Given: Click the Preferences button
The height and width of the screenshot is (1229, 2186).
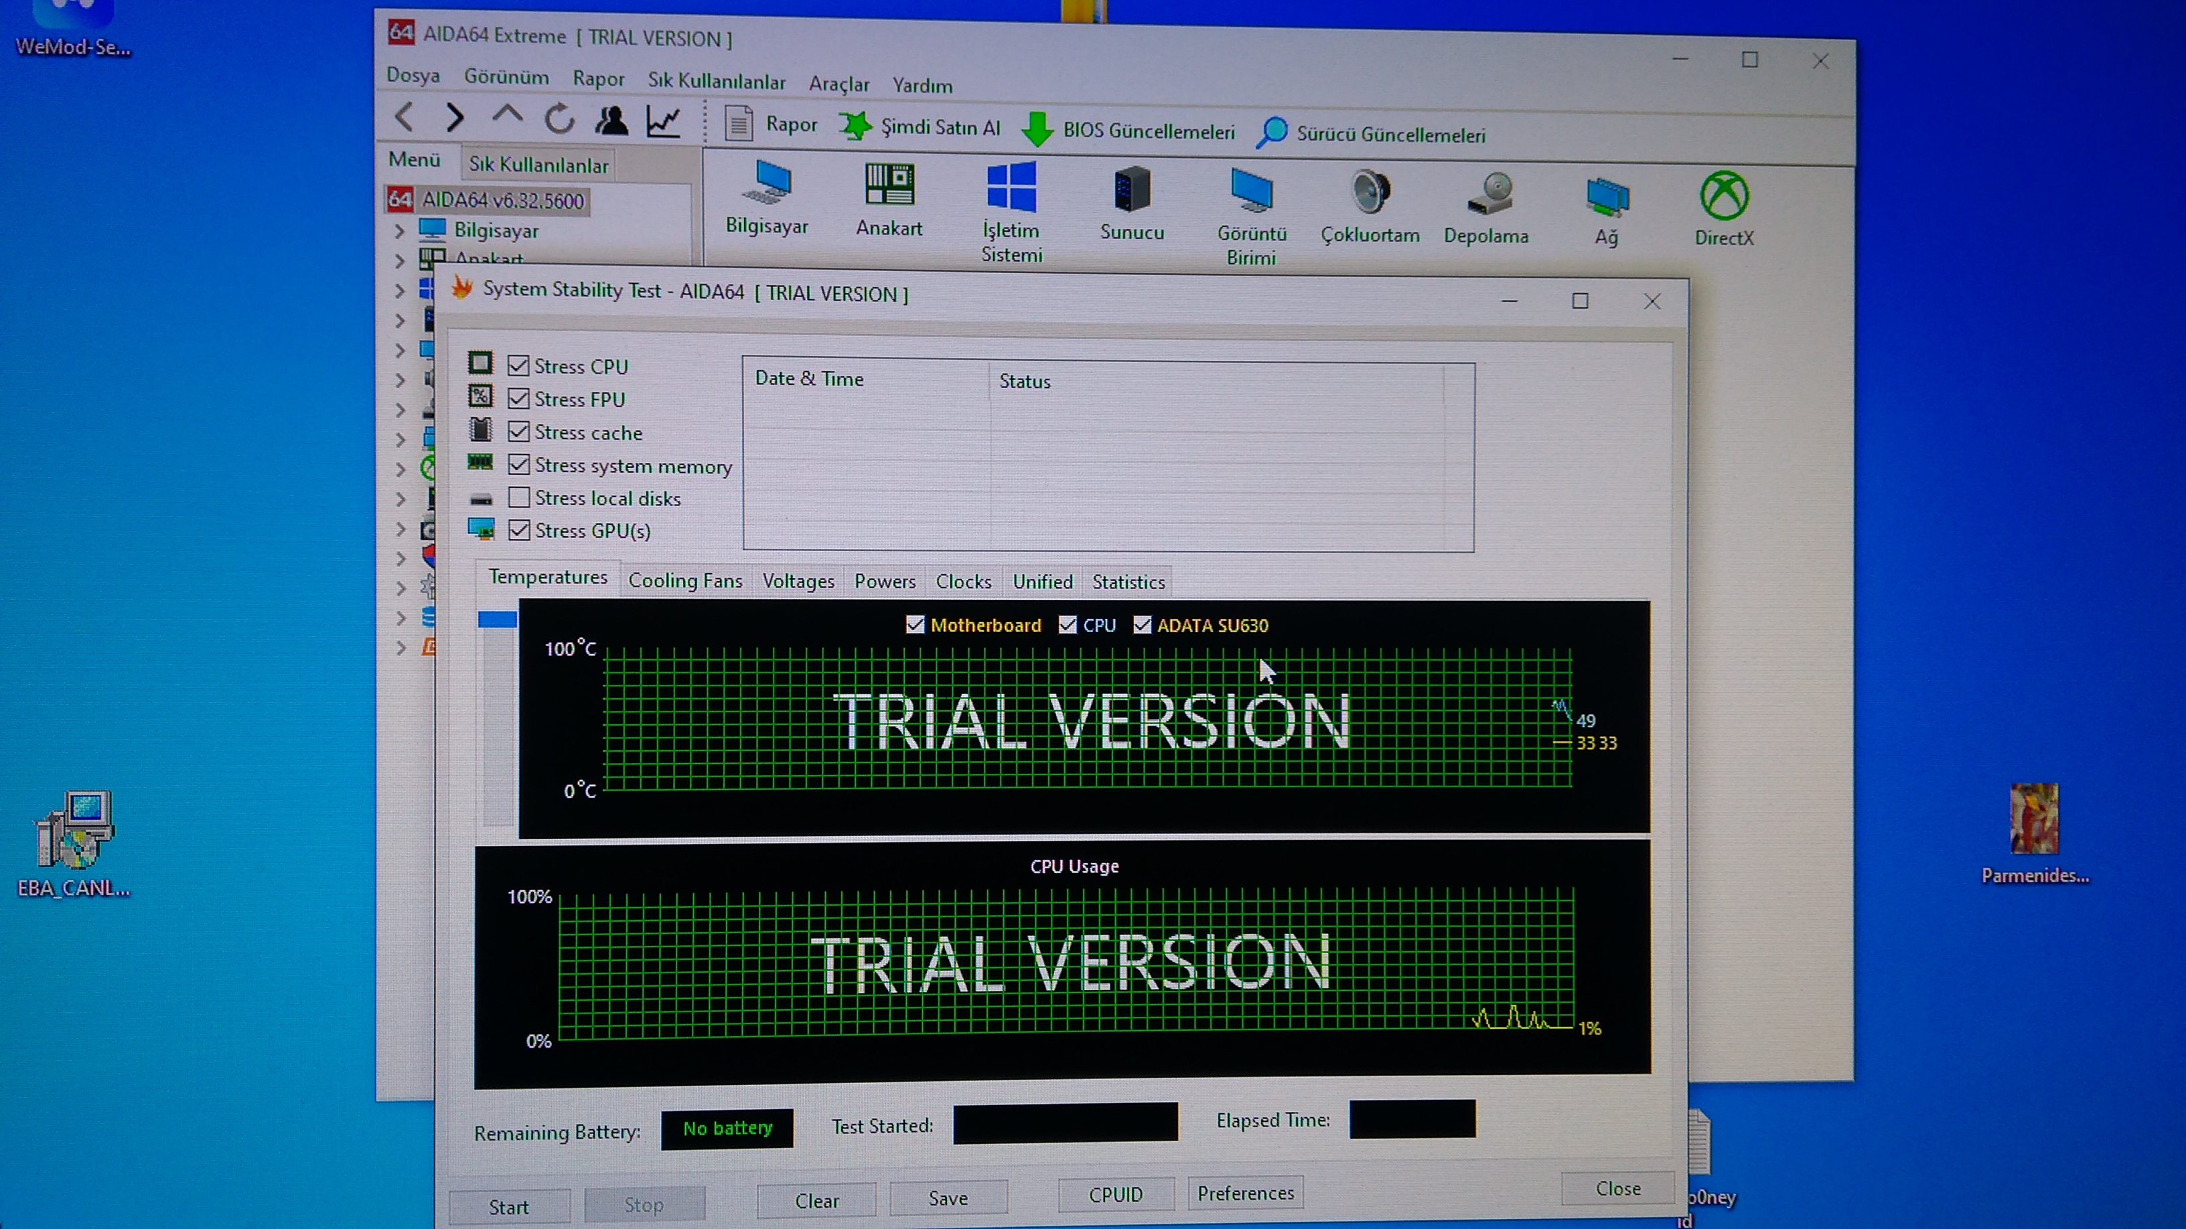Looking at the screenshot, I should [1245, 1194].
